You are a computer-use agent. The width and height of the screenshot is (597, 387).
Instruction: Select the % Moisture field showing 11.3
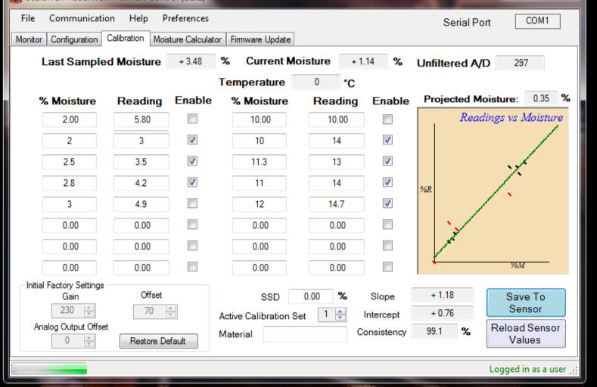pos(260,162)
